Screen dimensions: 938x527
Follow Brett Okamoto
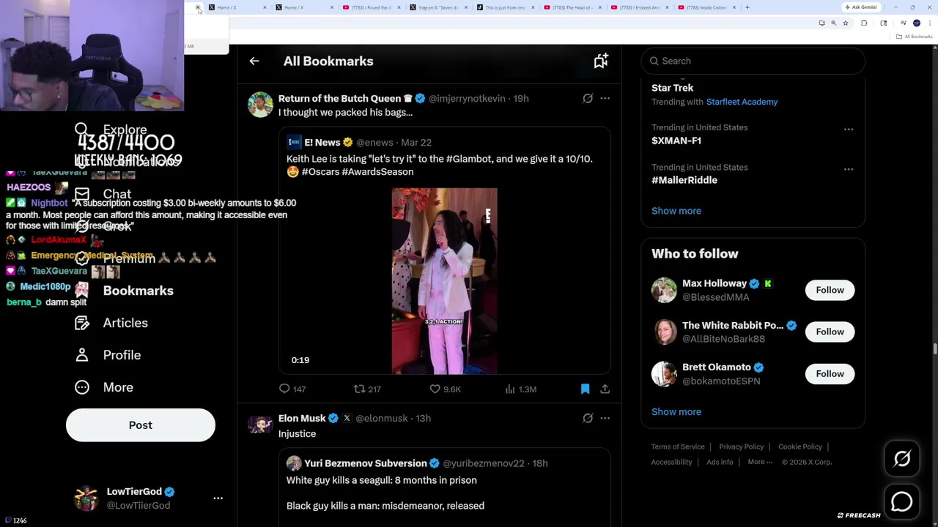point(830,374)
